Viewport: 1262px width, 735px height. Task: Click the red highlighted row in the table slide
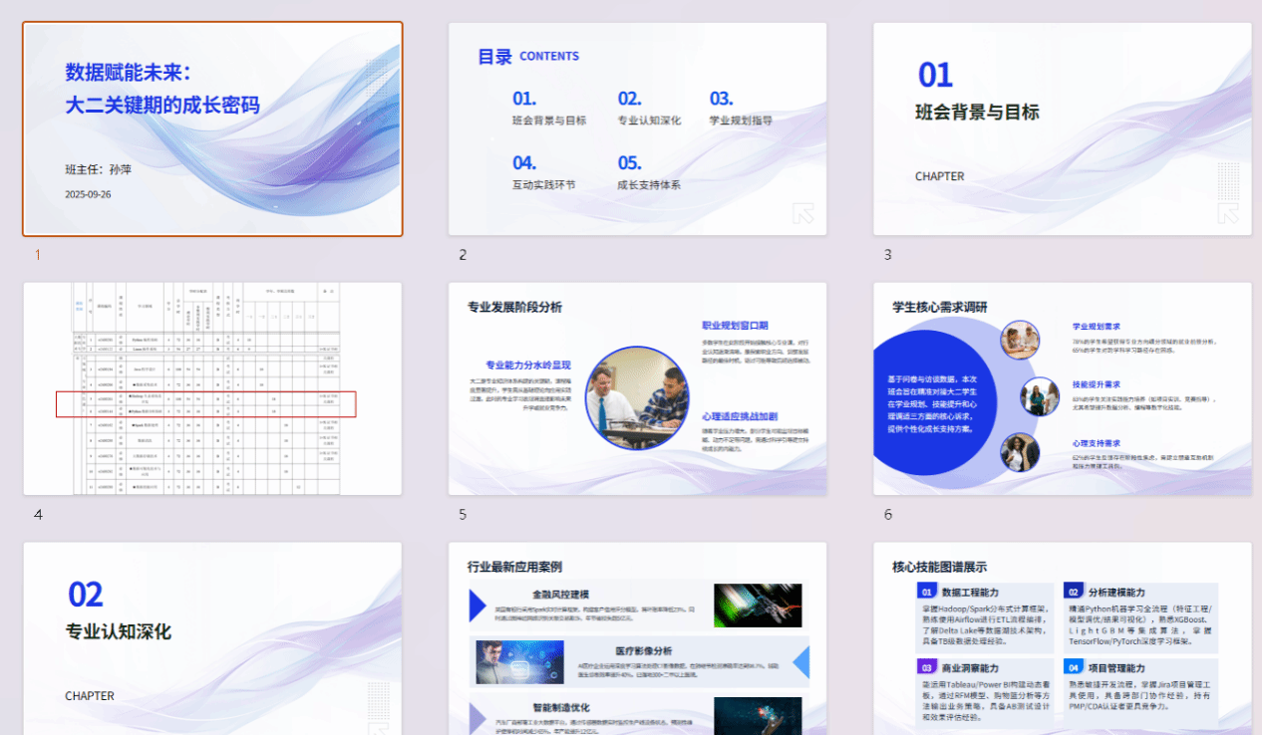click(205, 403)
